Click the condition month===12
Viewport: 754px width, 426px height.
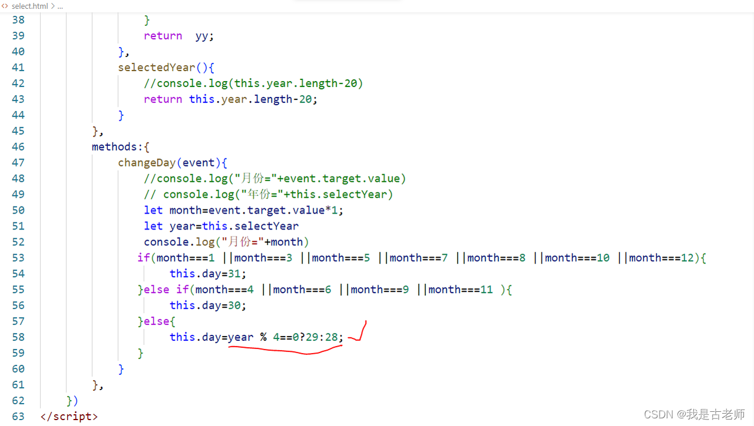[662, 258]
